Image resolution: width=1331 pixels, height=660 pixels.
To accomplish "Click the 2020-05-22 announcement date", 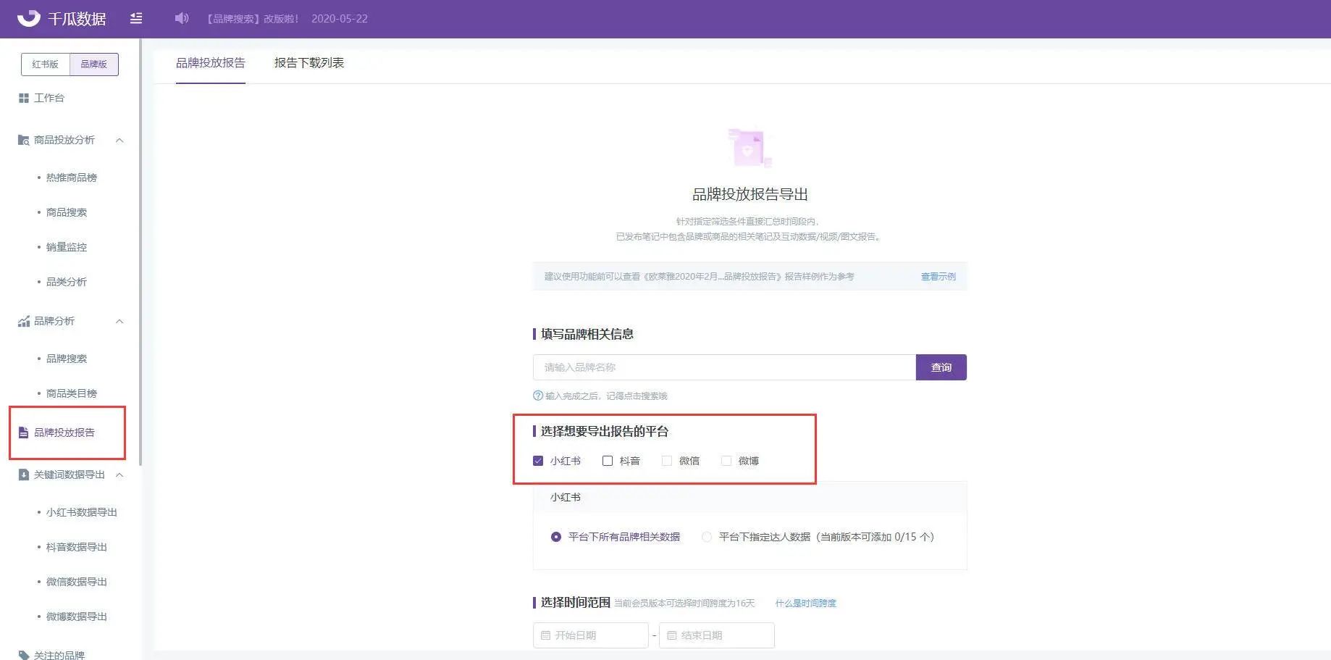I will tap(340, 19).
